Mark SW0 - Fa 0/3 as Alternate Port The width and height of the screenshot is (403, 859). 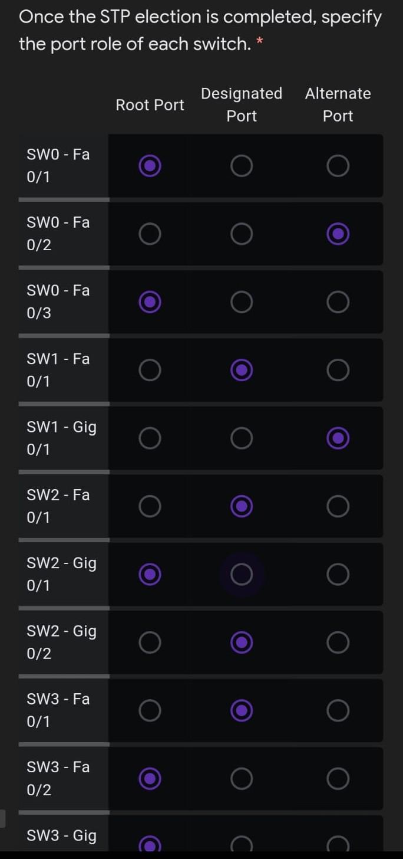point(338,303)
